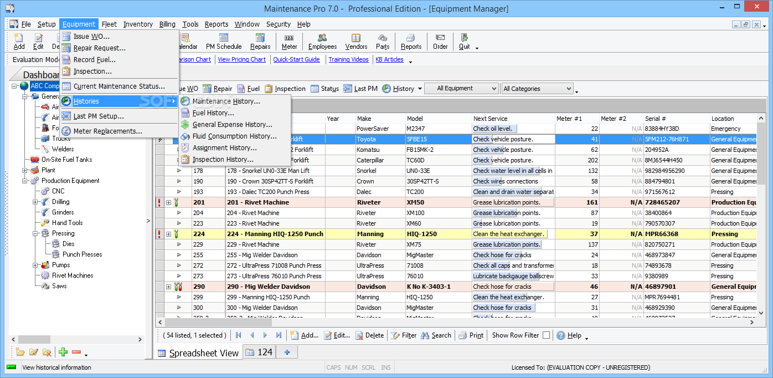This screenshot has height=378, width=773.
Task: Click the add new tab plus button
Action: (287, 352)
